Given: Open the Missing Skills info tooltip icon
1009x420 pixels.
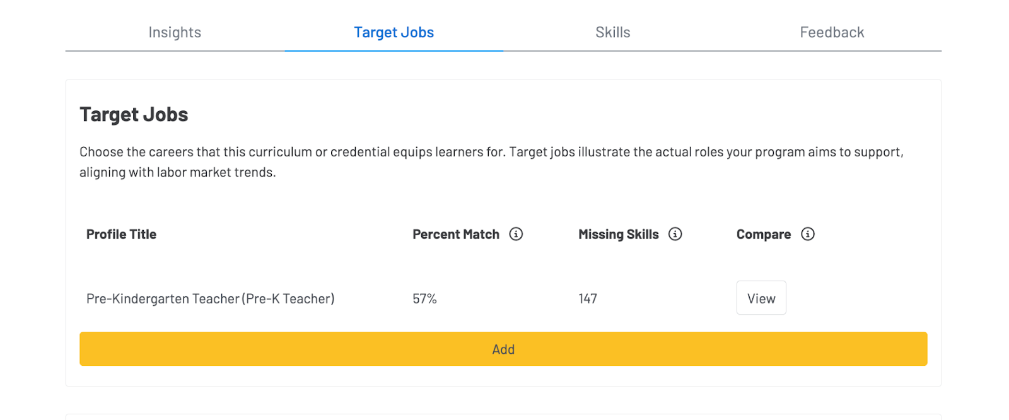Looking at the screenshot, I should [675, 234].
